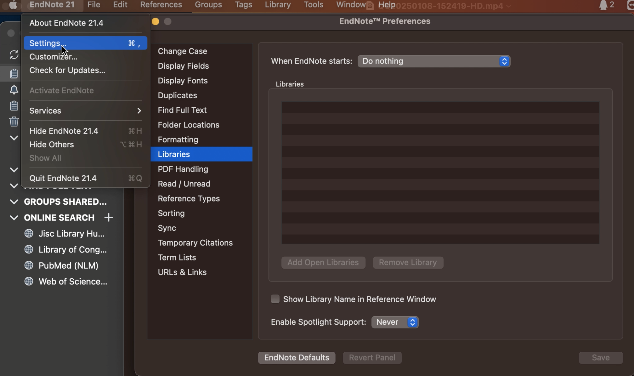
Task: Click the first row of Libraries list
Action: [440, 107]
